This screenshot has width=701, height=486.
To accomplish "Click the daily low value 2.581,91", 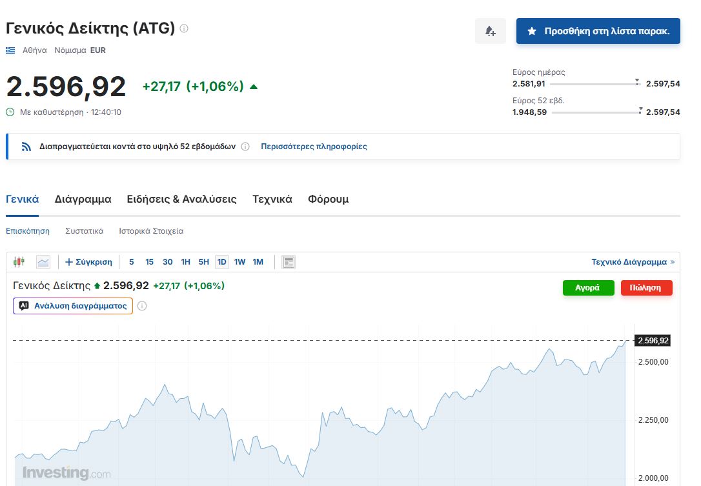I will (x=529, y=84).
